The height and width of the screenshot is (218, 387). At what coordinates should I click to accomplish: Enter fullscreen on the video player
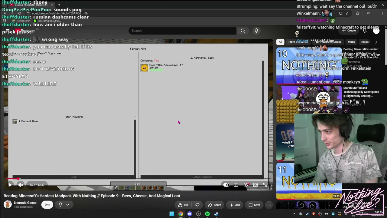tap(265, 185)
